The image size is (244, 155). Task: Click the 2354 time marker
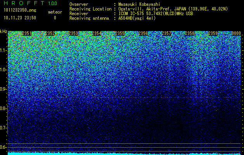(x=97, y=33)
